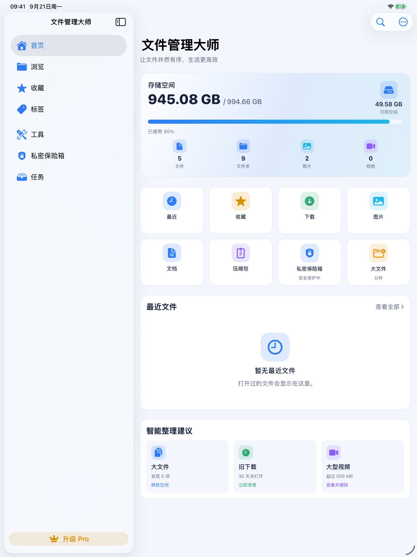Tap the 升级 Pro button
This screenshot has width=417, height=557.
[69, 539]
